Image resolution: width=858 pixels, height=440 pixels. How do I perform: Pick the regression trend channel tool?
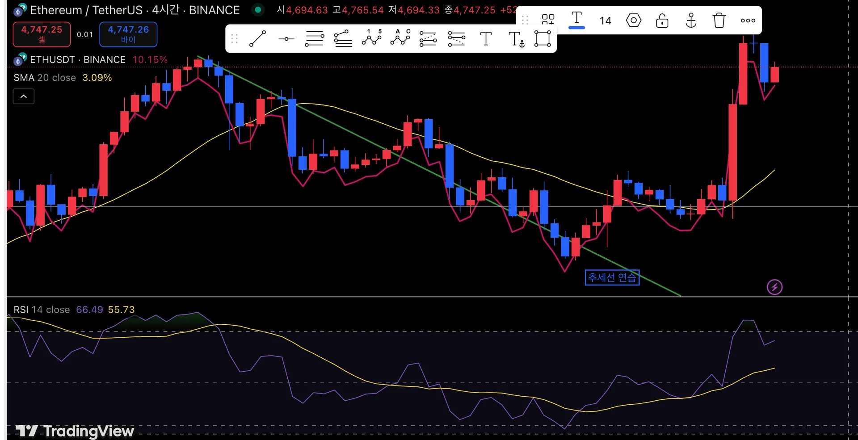coord(343,39)
